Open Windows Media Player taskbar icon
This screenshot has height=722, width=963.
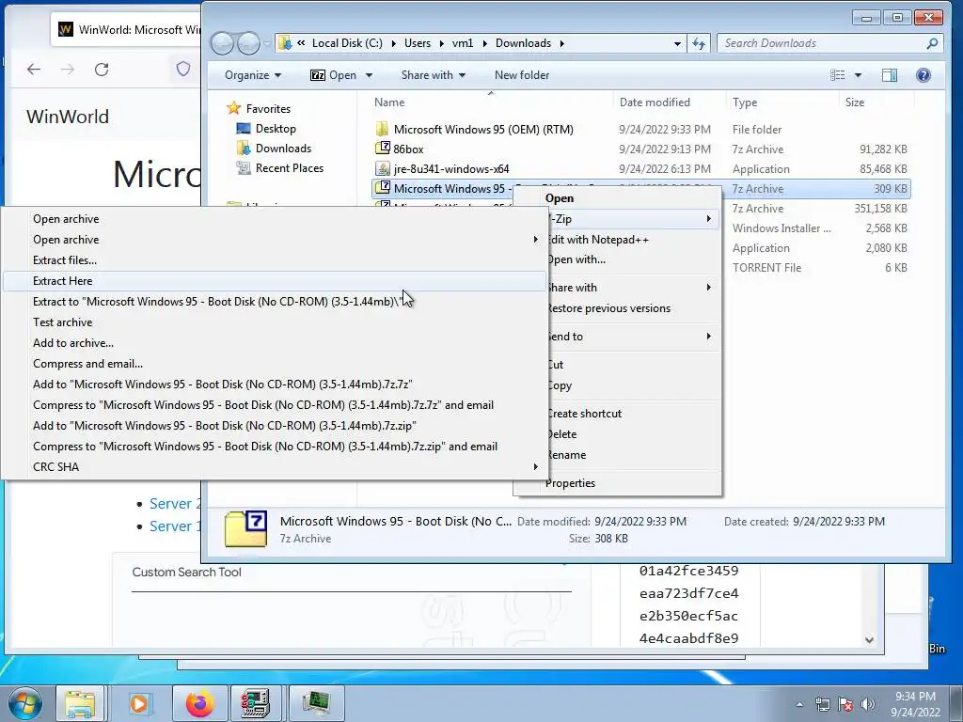click(139, 703)
